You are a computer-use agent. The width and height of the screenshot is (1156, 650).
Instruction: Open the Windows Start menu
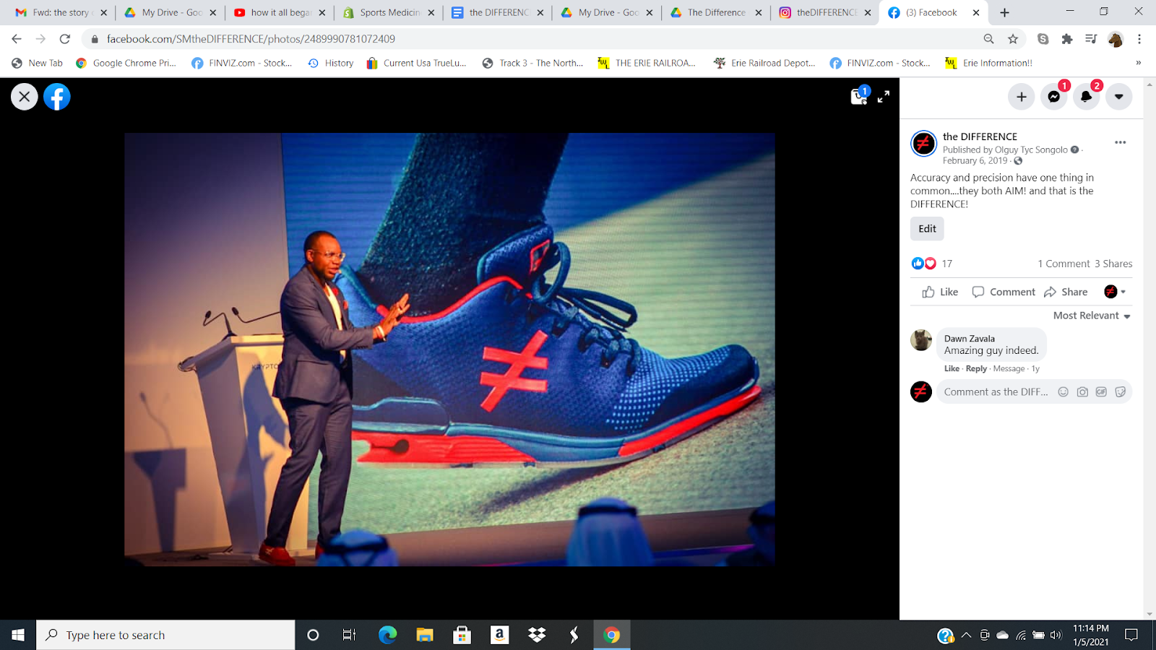[x=18, y=635]
